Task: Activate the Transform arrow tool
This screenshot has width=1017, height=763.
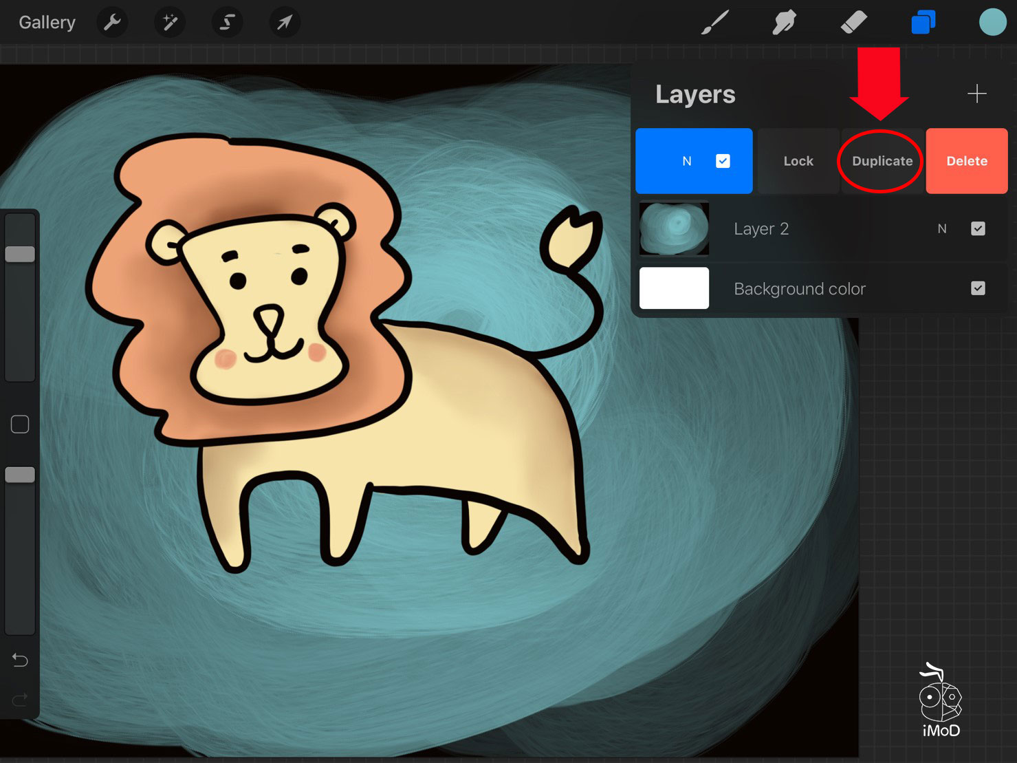Action: coord(284,23)
